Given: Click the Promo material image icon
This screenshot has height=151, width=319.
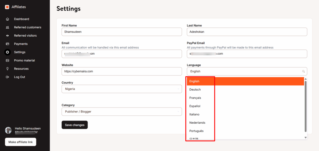Looking at the screenshot, I should [7, 61].
